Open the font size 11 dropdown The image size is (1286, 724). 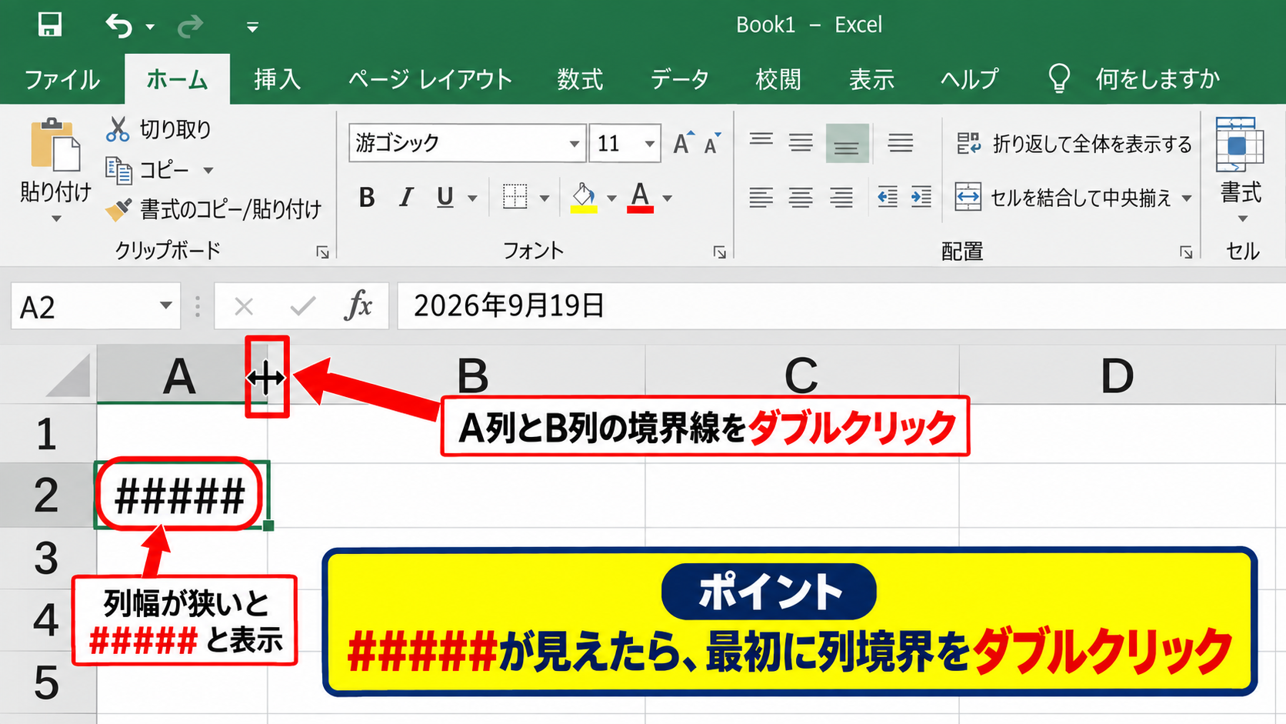tap(650, 144)
